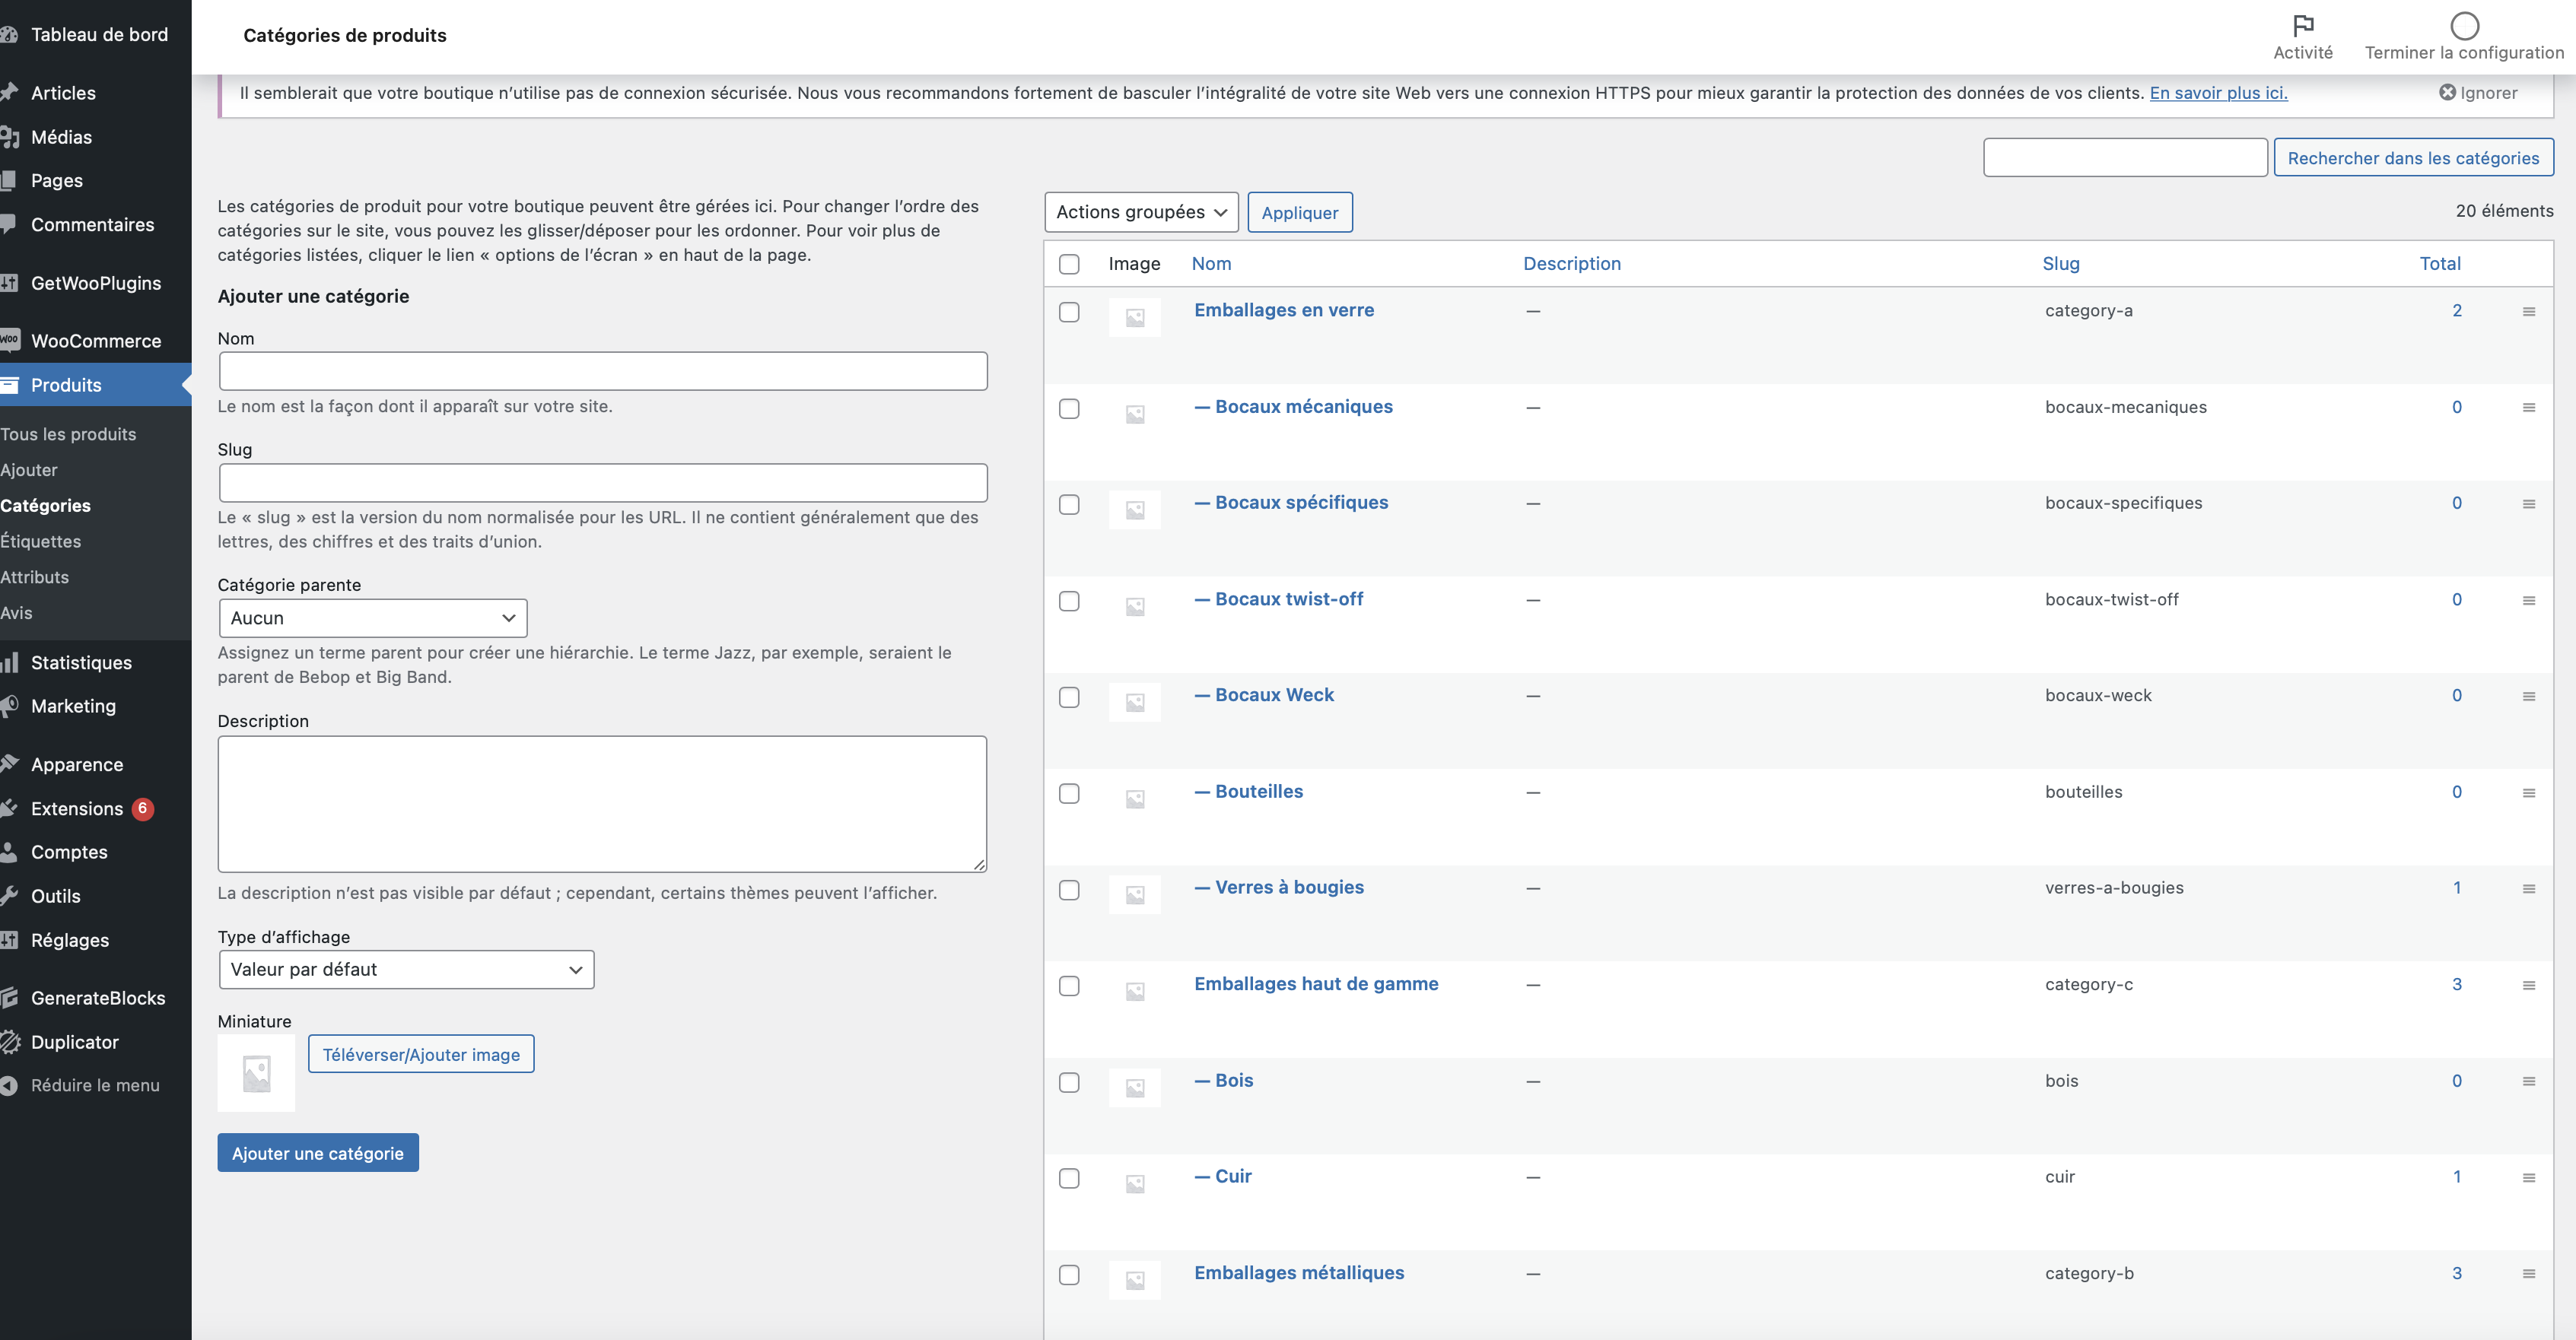This screenshot has height=1340, width=2576.
Task: Open the Outils sidebar menu
Action: (56, 897)
